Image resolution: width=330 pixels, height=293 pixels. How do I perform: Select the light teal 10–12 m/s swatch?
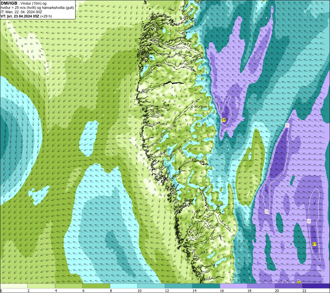151,286
